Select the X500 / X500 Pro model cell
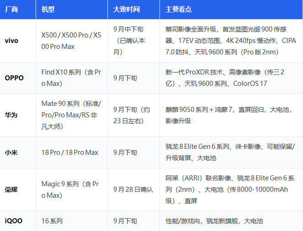Viewport: 303px width, 231px height. 72,41
